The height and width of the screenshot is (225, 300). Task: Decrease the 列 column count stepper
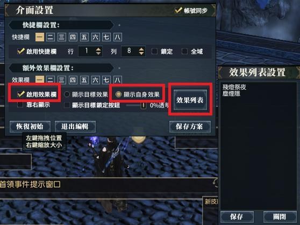141,53
